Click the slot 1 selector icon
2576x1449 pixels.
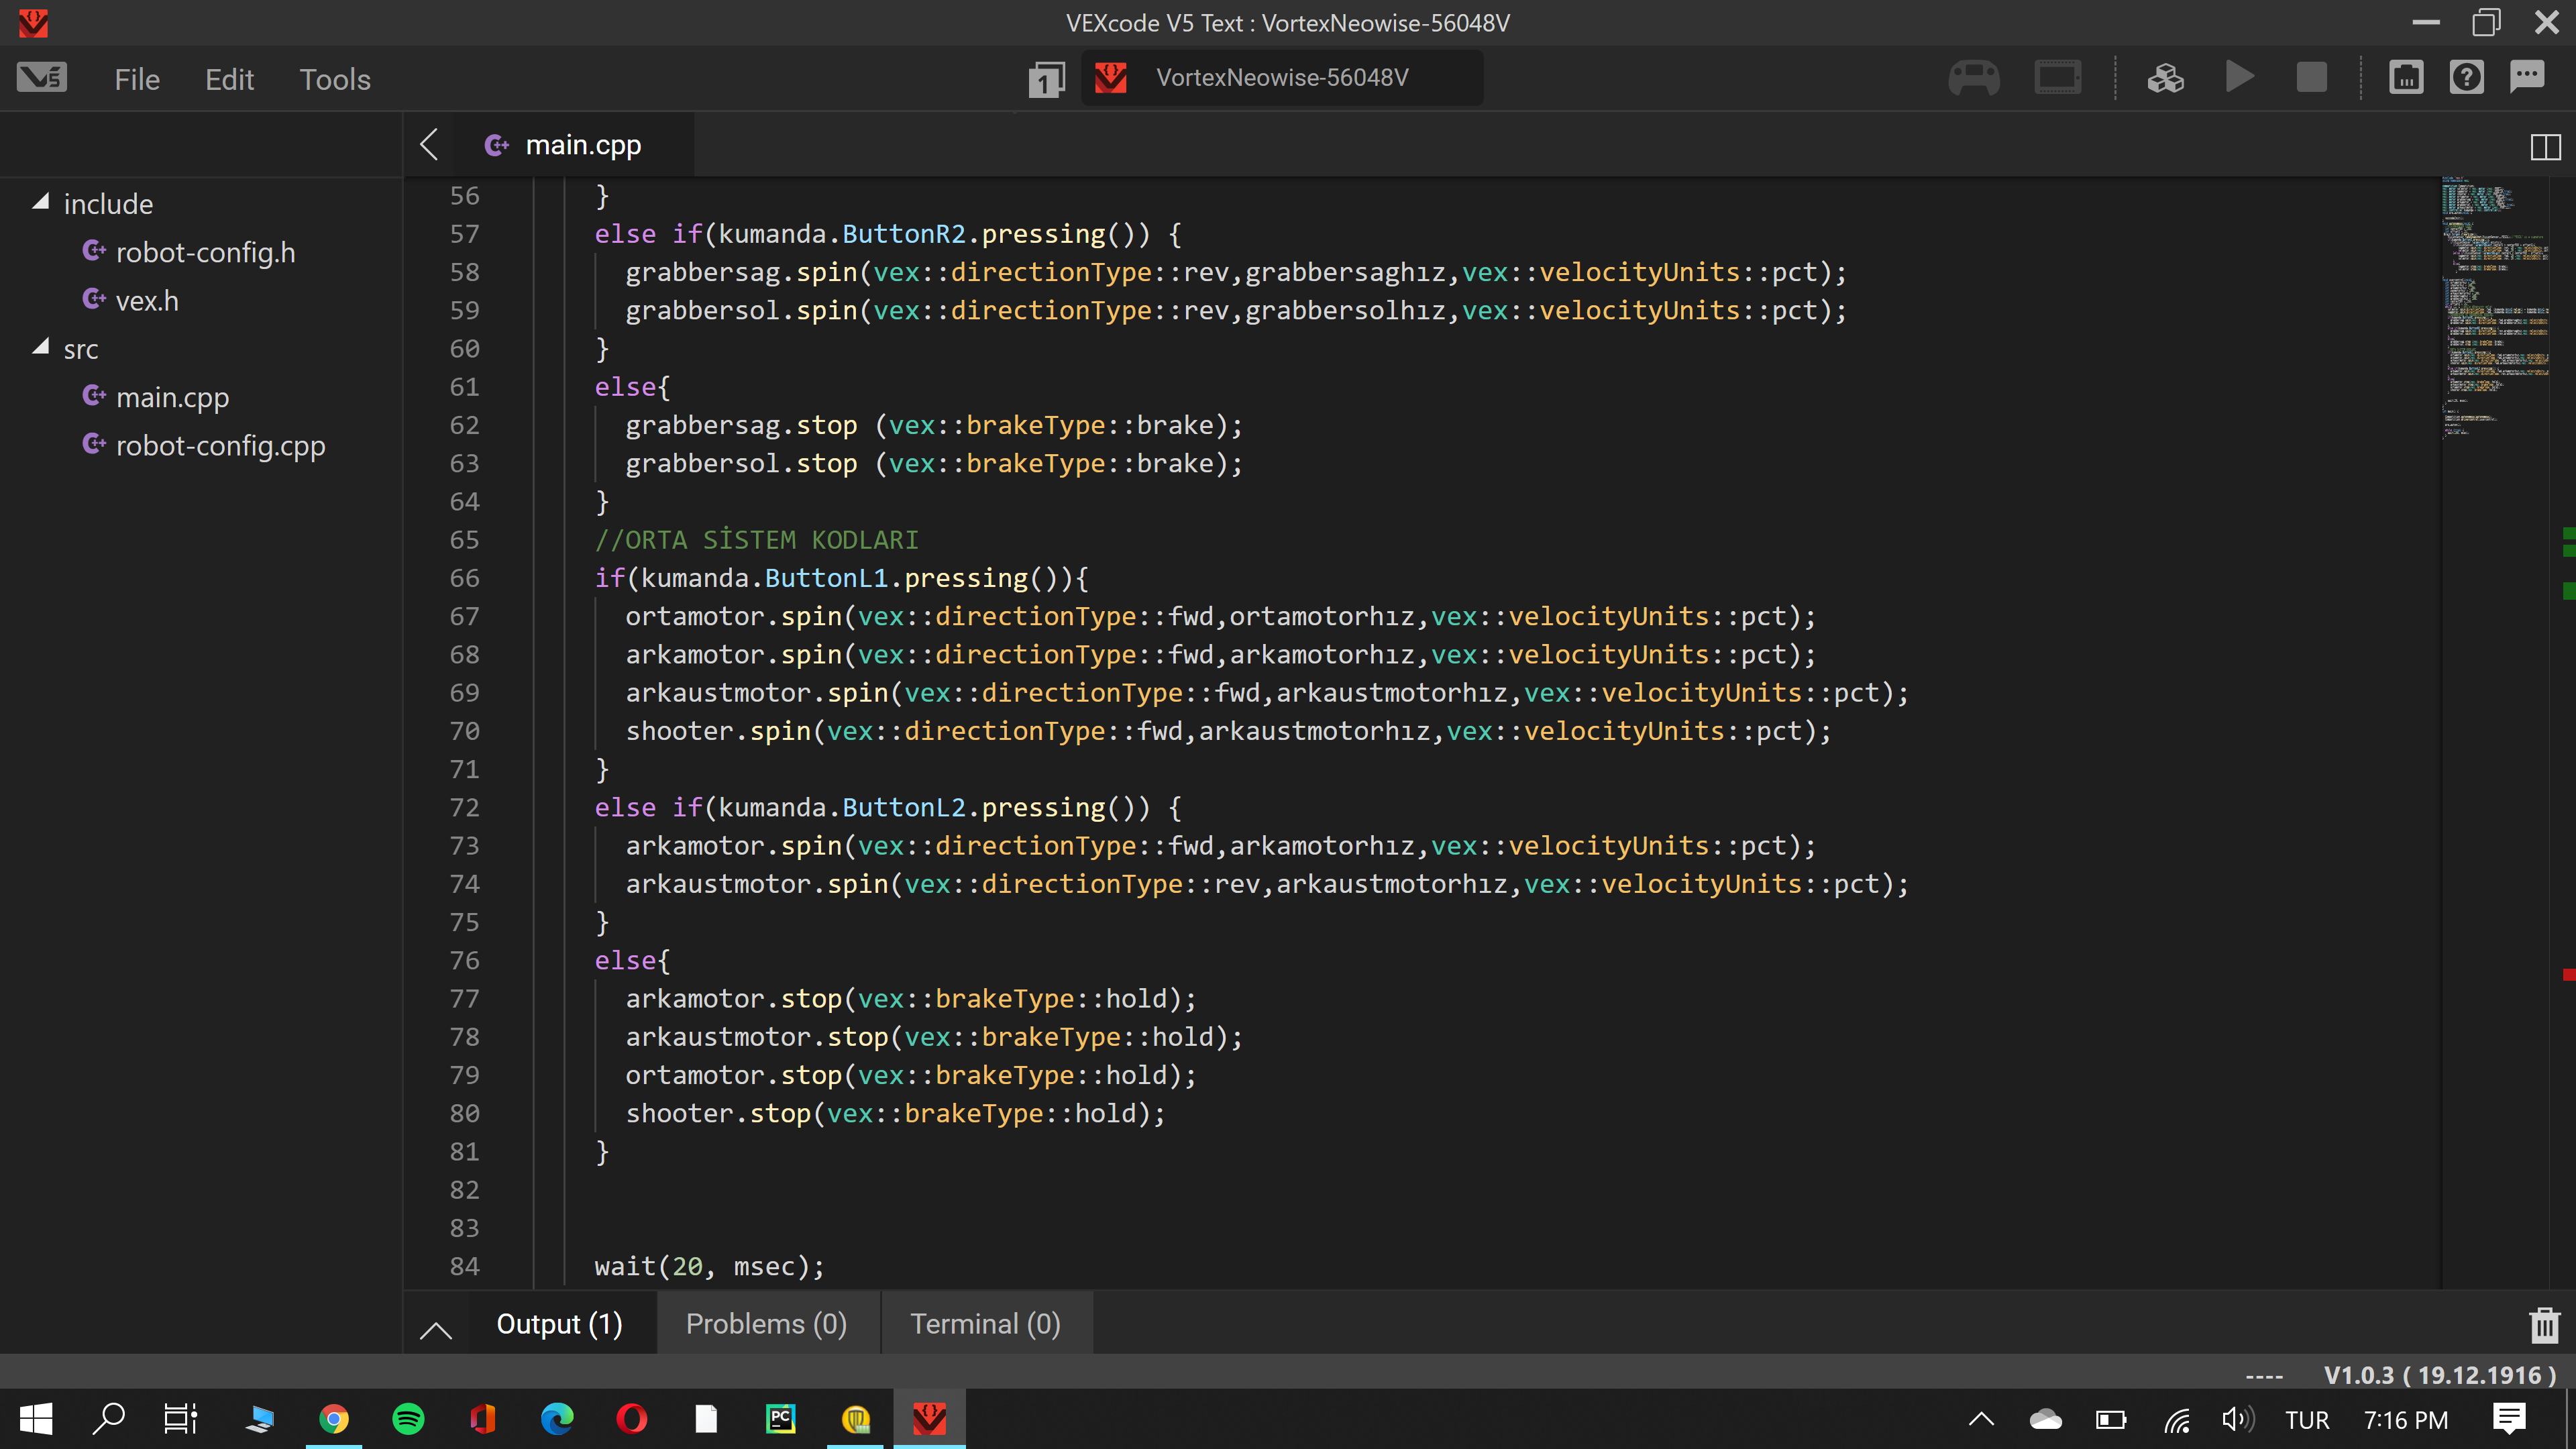1046,79
